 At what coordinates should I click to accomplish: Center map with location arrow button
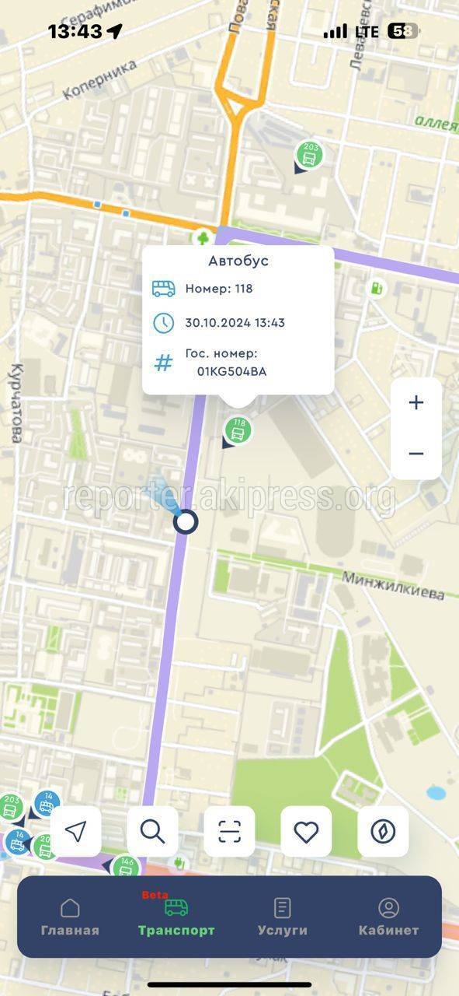click(75, 831)
